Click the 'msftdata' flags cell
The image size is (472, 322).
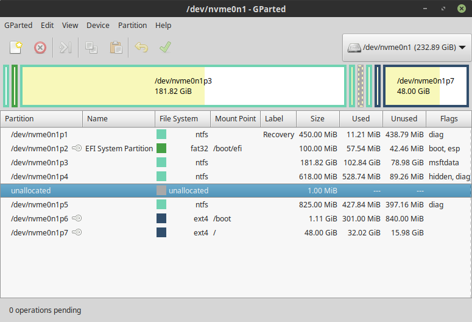[x=444, y=162]
